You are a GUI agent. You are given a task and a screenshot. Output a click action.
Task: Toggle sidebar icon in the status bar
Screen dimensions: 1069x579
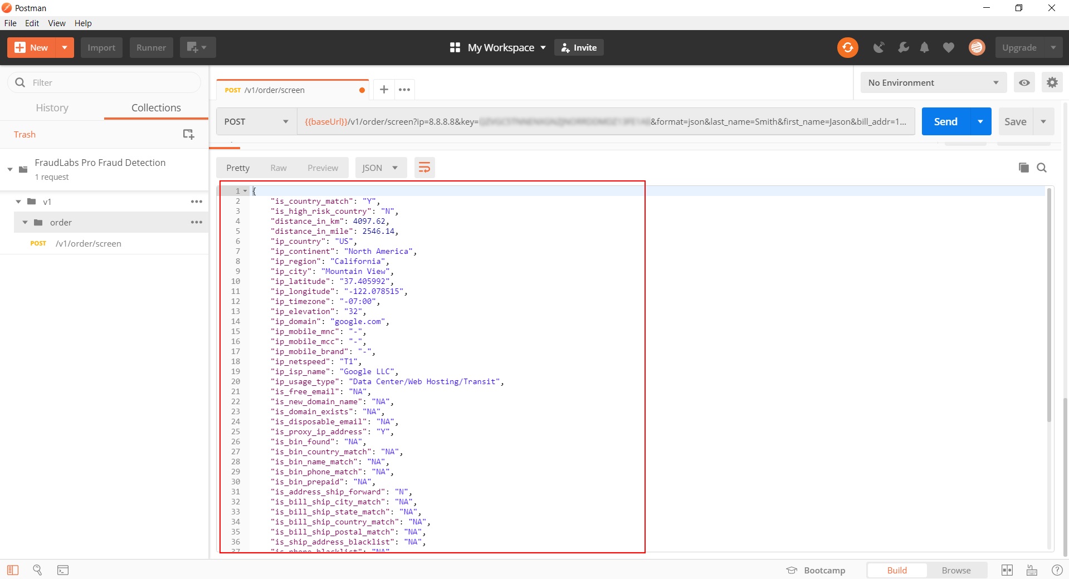pos(13,570)
